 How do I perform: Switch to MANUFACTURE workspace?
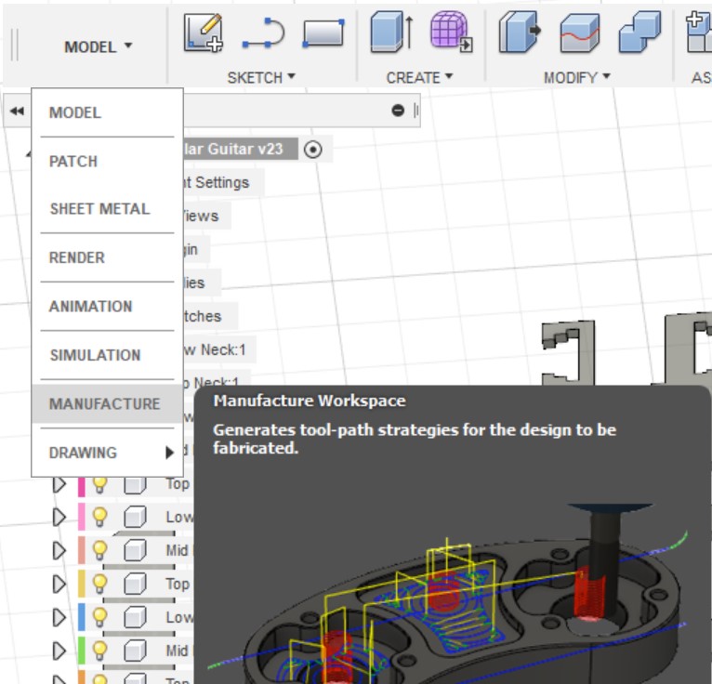tap(107, 403)
